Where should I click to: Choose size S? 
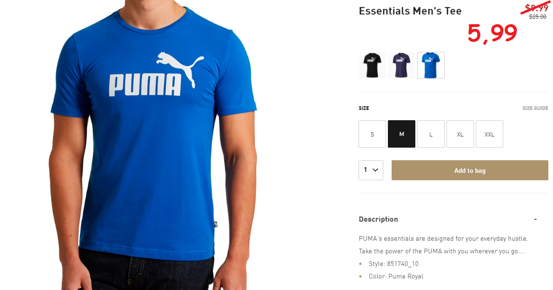(372, 134)
